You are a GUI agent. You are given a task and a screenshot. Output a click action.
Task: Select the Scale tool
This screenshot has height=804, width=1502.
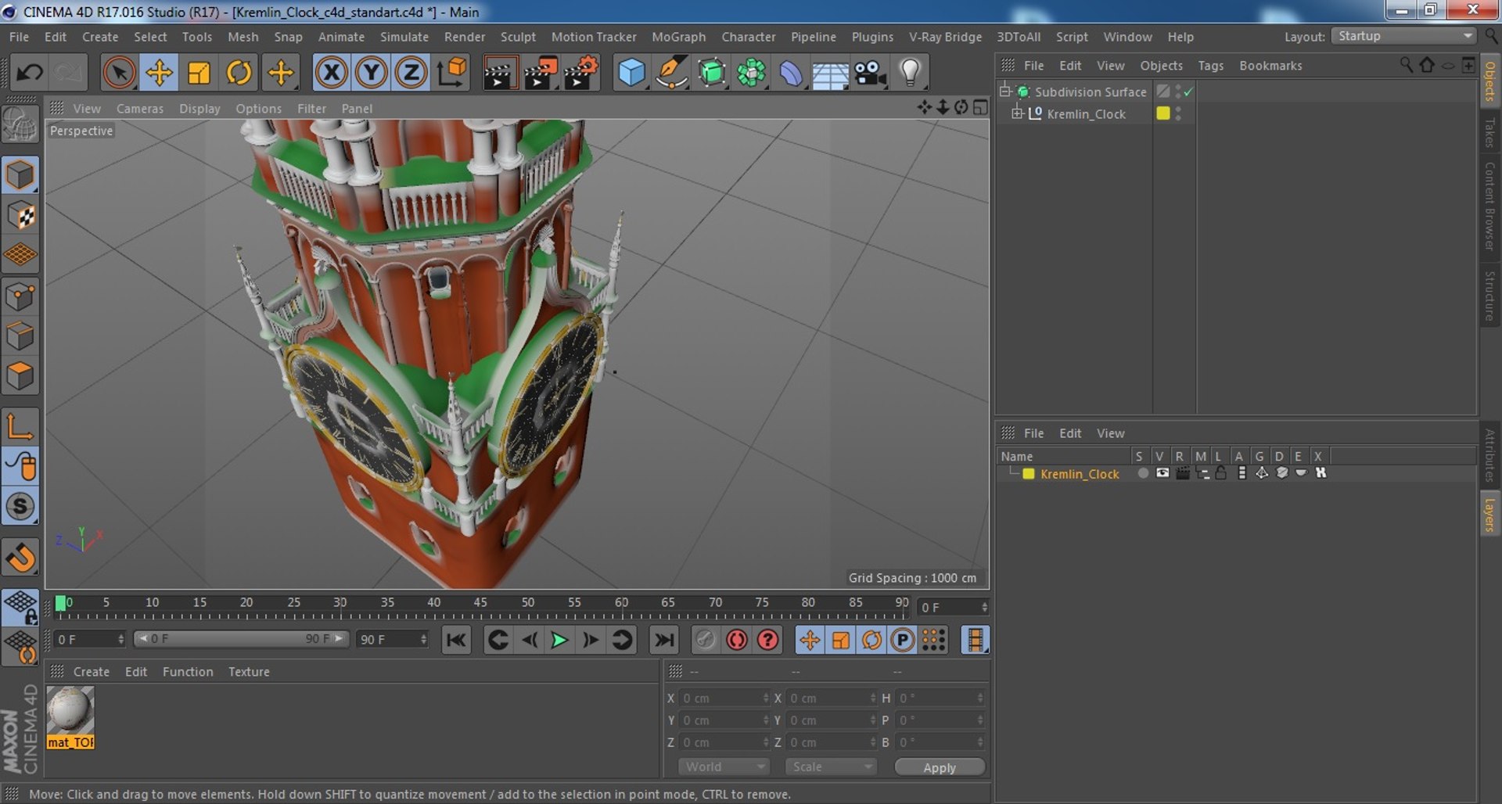coord(199,73)
